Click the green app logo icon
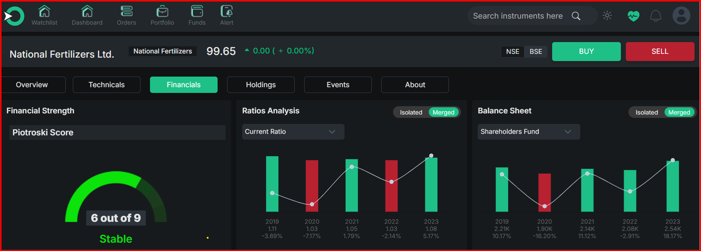Screen dimensions: 701x251 [14, 16]
